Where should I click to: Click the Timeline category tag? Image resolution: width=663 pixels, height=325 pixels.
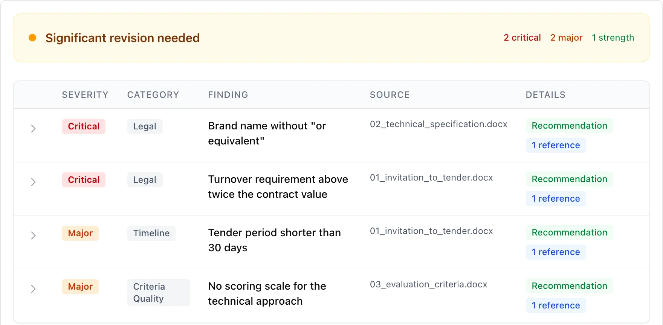coord(151,233)
